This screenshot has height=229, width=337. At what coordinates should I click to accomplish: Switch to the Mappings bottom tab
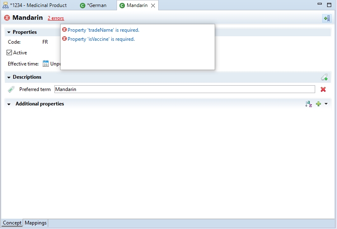coord(35,223)
